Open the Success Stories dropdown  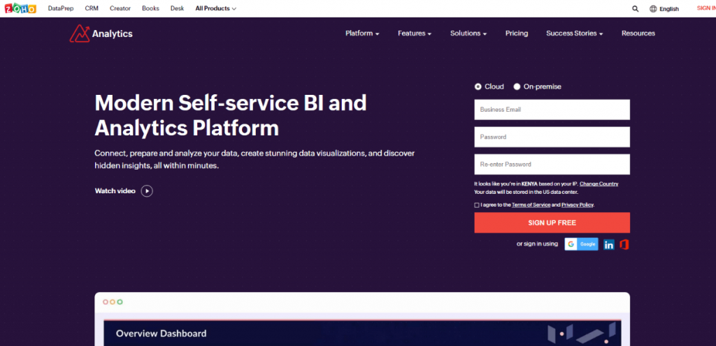click(x=575, y=33)
